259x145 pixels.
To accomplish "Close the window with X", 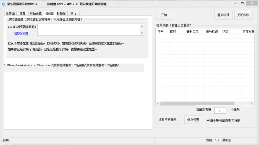I will [252, 3].
